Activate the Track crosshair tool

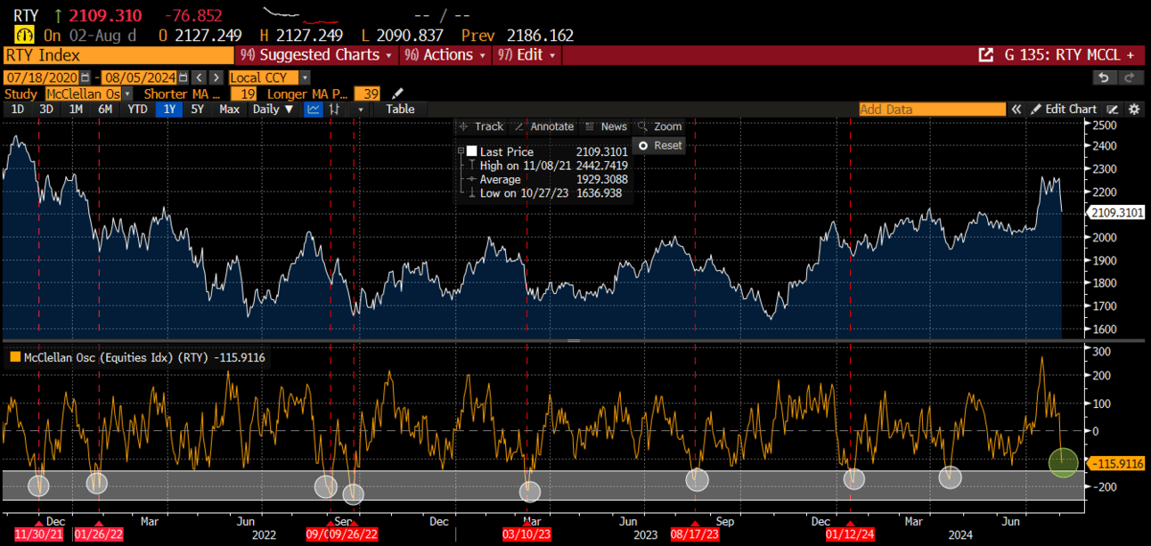480,126
